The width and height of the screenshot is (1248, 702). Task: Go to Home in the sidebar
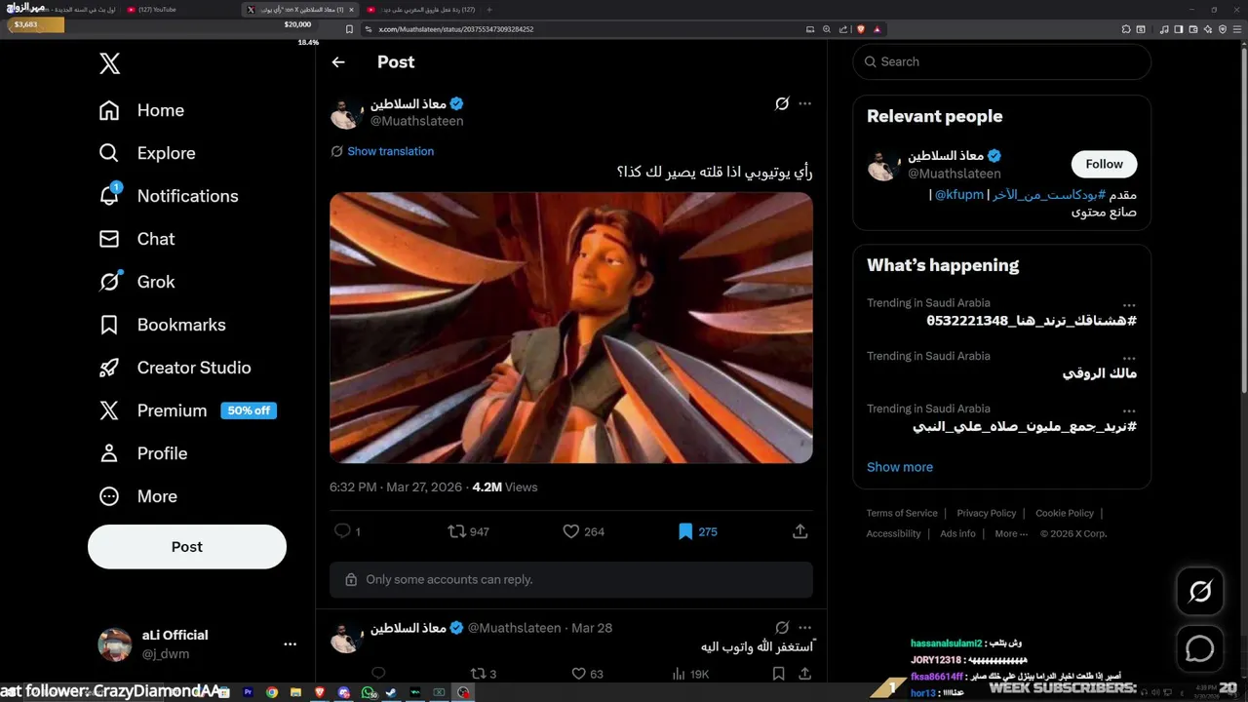pos(141,110)
